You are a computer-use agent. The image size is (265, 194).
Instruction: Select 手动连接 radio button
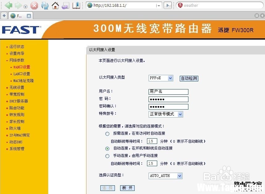click(107, 156)
